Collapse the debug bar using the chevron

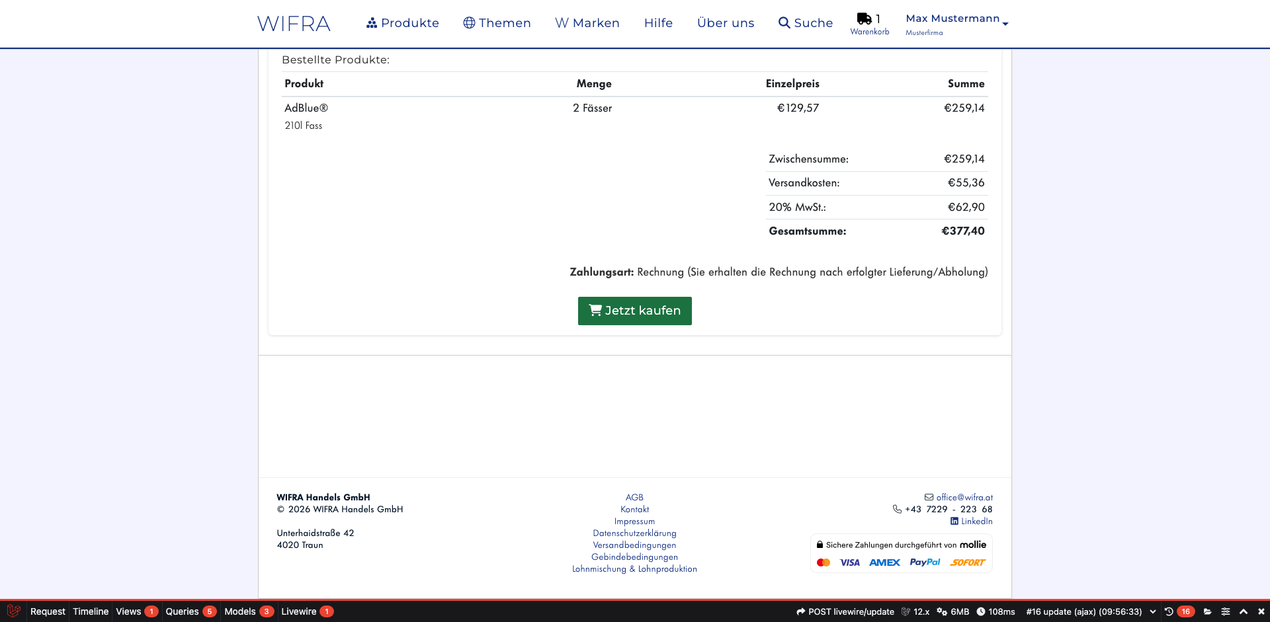click(1244, 611)
